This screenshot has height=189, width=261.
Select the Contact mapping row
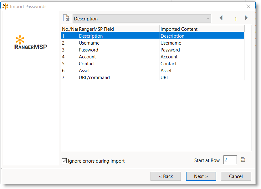click(119, 64)
